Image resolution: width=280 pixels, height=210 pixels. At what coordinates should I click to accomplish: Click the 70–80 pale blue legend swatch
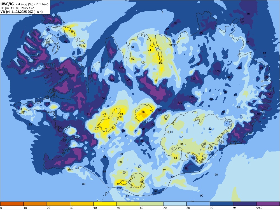pos(175,204)
